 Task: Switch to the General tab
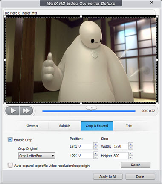click(x=32, y=126)
